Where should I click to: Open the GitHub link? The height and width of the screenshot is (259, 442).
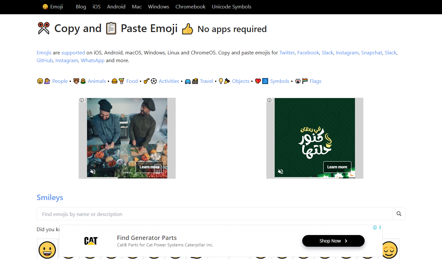tap(45, 60)
